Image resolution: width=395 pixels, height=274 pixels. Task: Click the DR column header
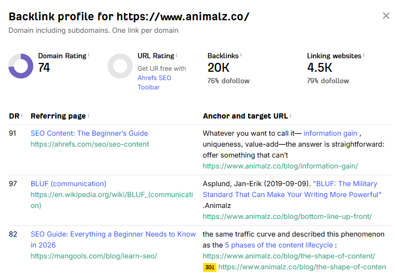(x=14, y=116)
